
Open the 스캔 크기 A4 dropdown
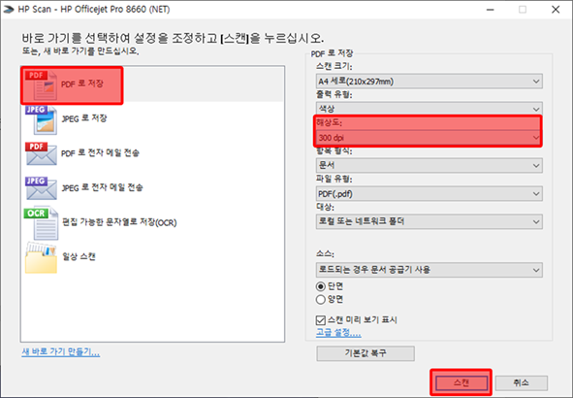point(429,82)
